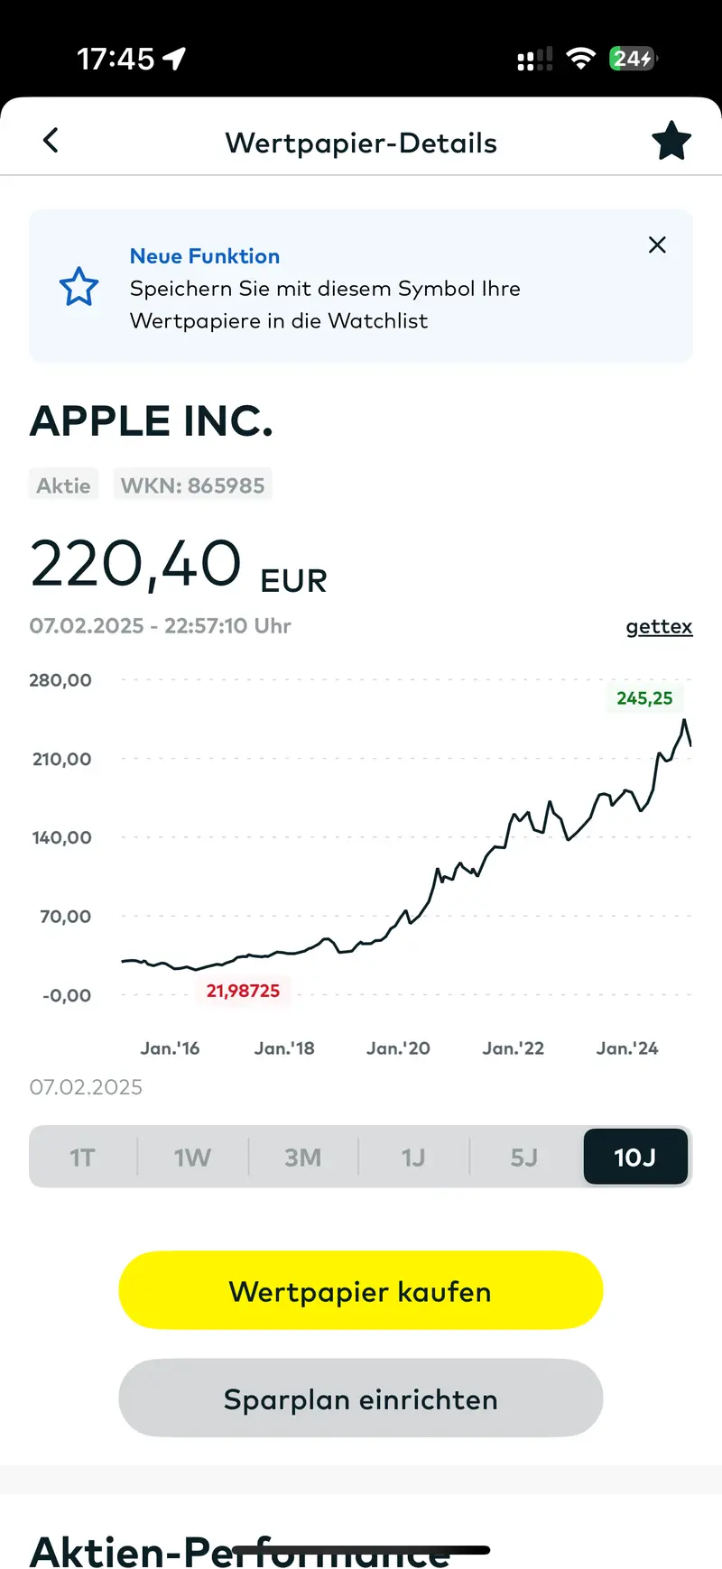Tap the battery indicator icon
This screenshot has width=722, height=1569.
(x=633, y=59)
